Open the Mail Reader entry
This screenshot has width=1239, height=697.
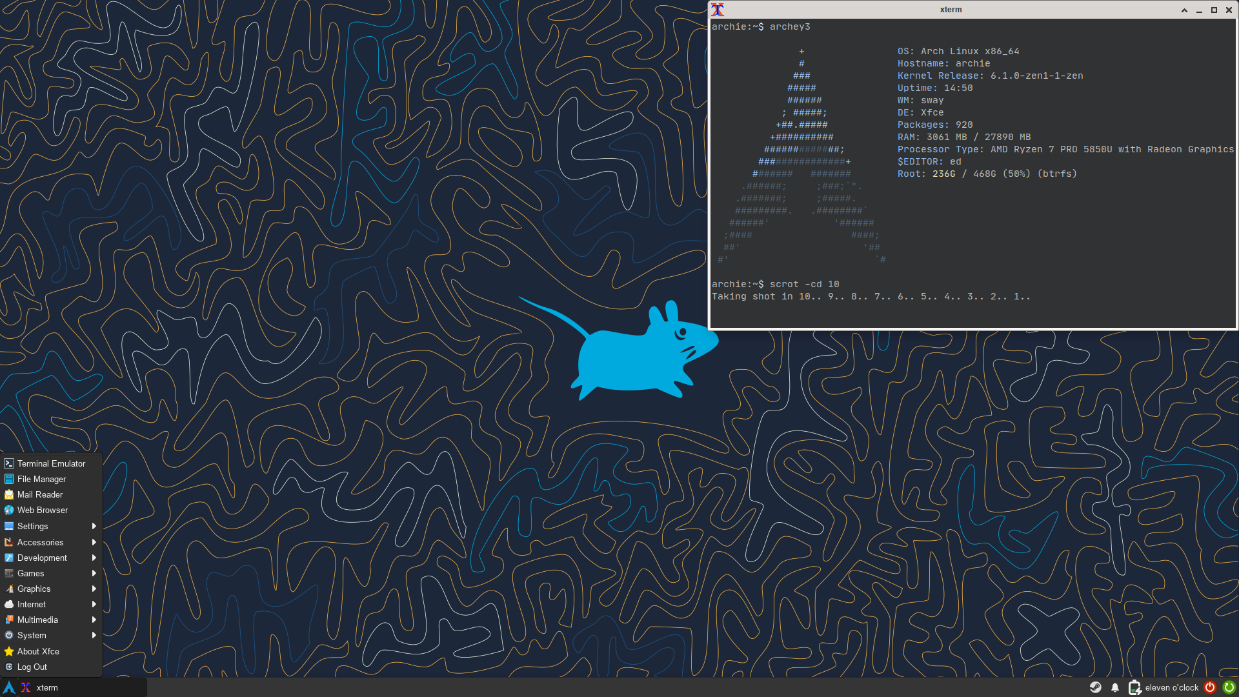pyautogui.click(x=51, y=494)
